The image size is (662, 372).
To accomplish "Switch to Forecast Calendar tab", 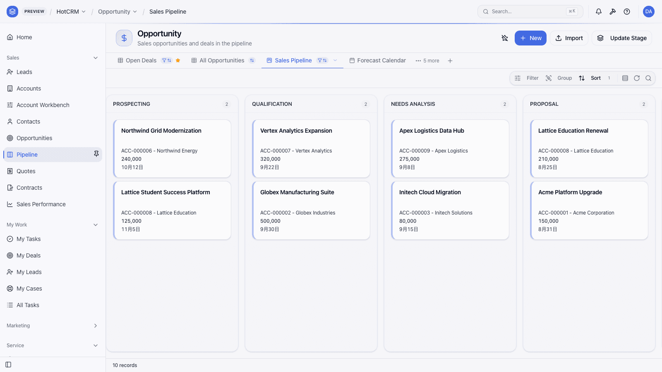I will (x=377, y=60).
